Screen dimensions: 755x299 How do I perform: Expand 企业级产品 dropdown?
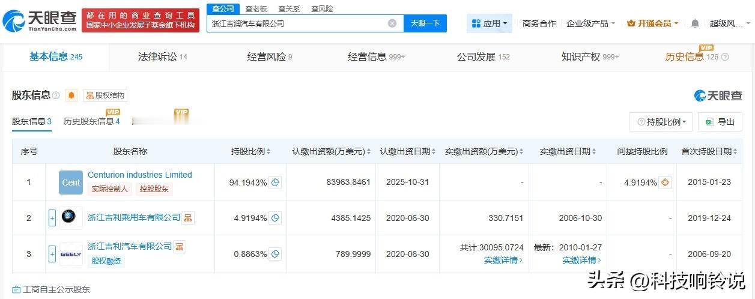coord(590,23)
